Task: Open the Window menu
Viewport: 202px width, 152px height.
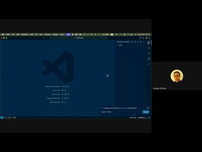Action: pos(56,35)
